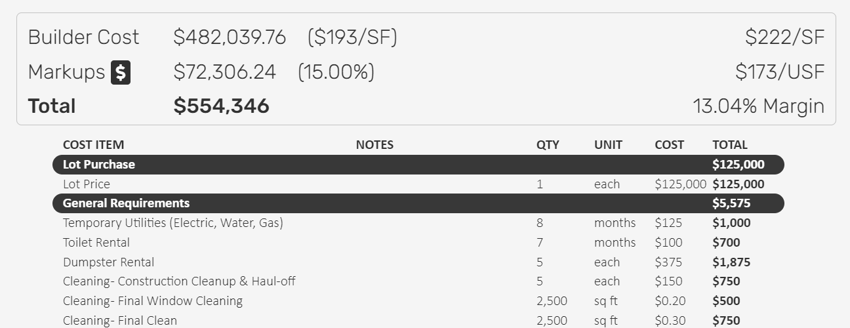Edit the Temporary Utilities months unit
The height and width of the screenshot is (328, 850).
(615, 223)
